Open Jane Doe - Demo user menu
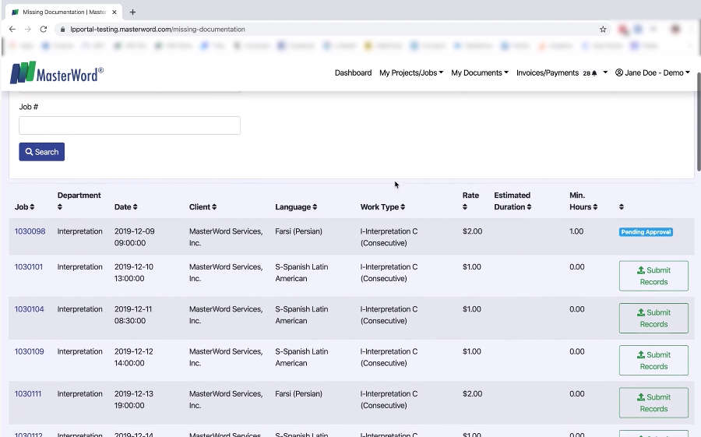The width and height of the screenshot is (701, 437). pos(652,73)
